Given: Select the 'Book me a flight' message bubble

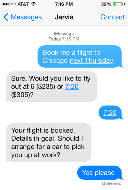Looking at the screenshot, I should click(80, 56).
